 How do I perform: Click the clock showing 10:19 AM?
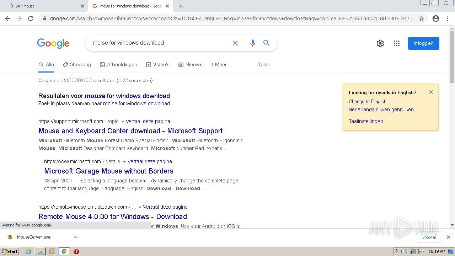click(x=437, y=251)
